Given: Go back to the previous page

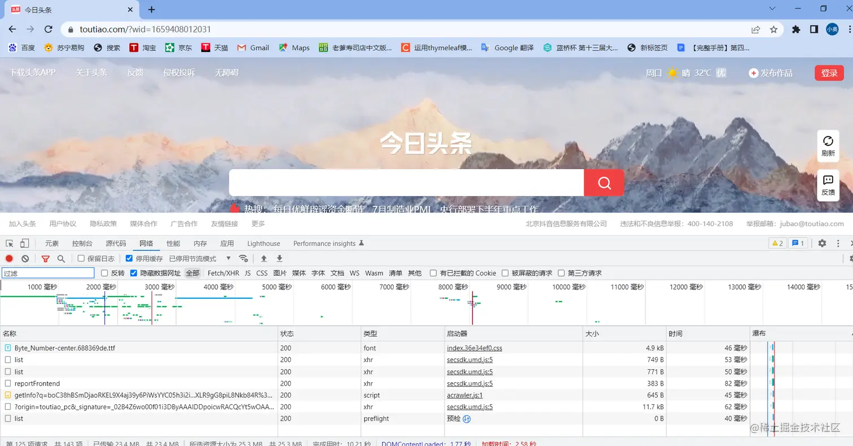Looking at the screenshot, I should pyautogui.click(x=12, y=29).
